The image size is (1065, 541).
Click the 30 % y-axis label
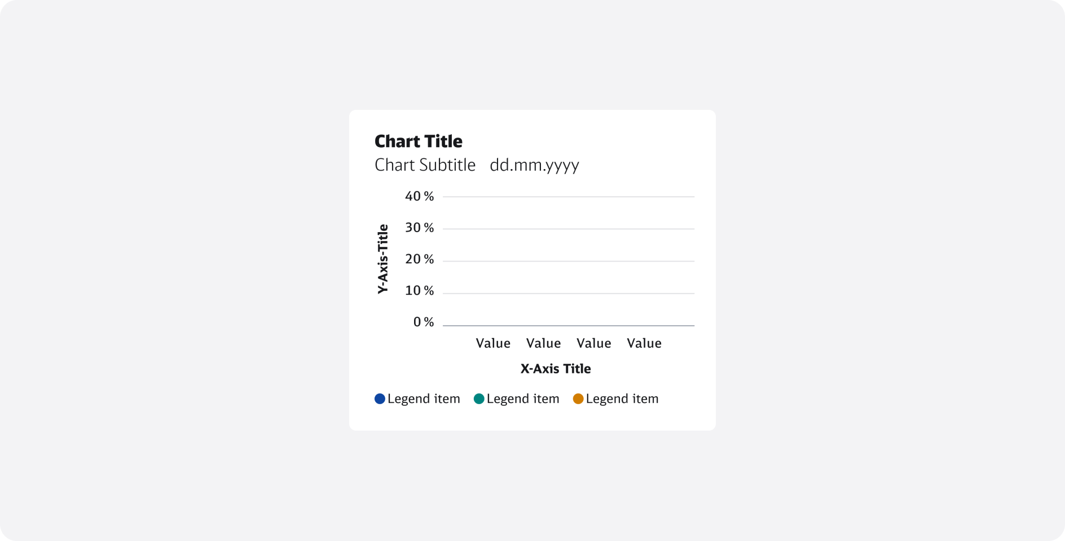[419, 228]
